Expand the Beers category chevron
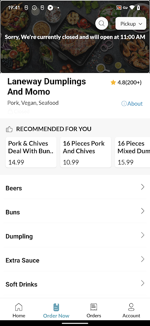 coord(143,187)
